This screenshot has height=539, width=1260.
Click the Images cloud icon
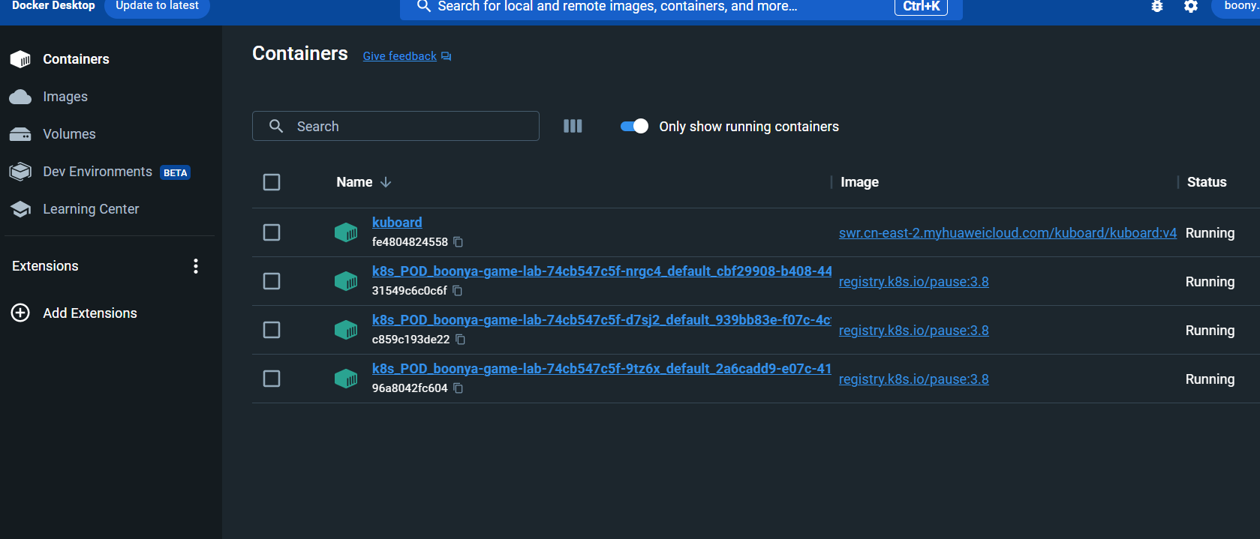[20, 97]
